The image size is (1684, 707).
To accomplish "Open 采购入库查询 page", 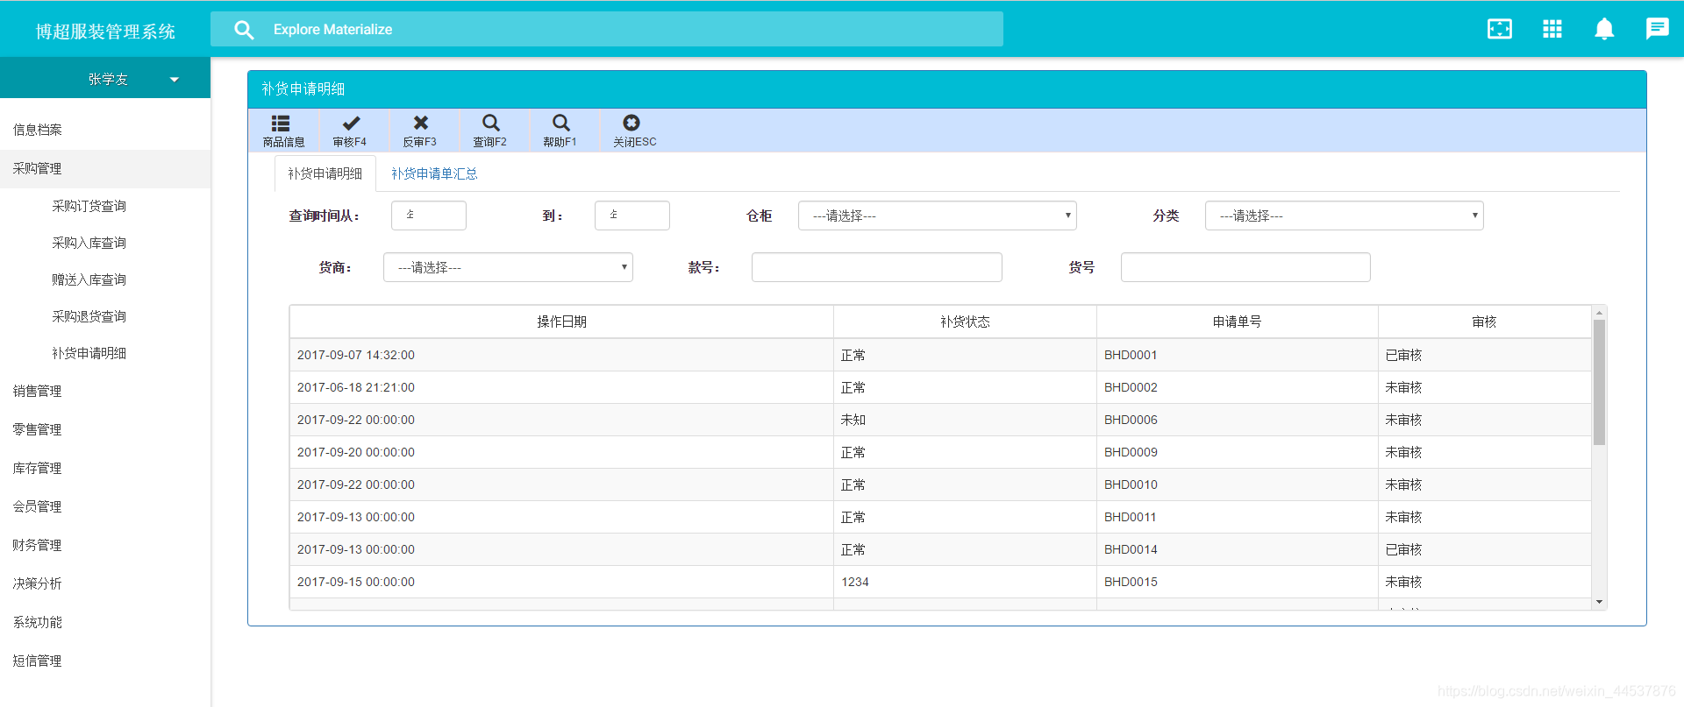I will (89, 243).
